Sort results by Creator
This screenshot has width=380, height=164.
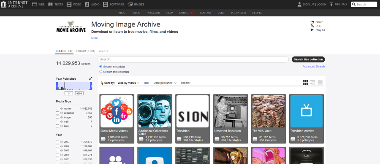point(186,83)
